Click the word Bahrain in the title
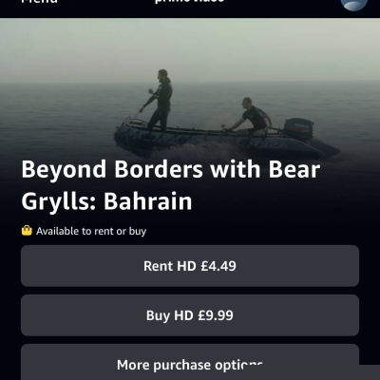The image size is (380, 380). (x=148, y=201)
